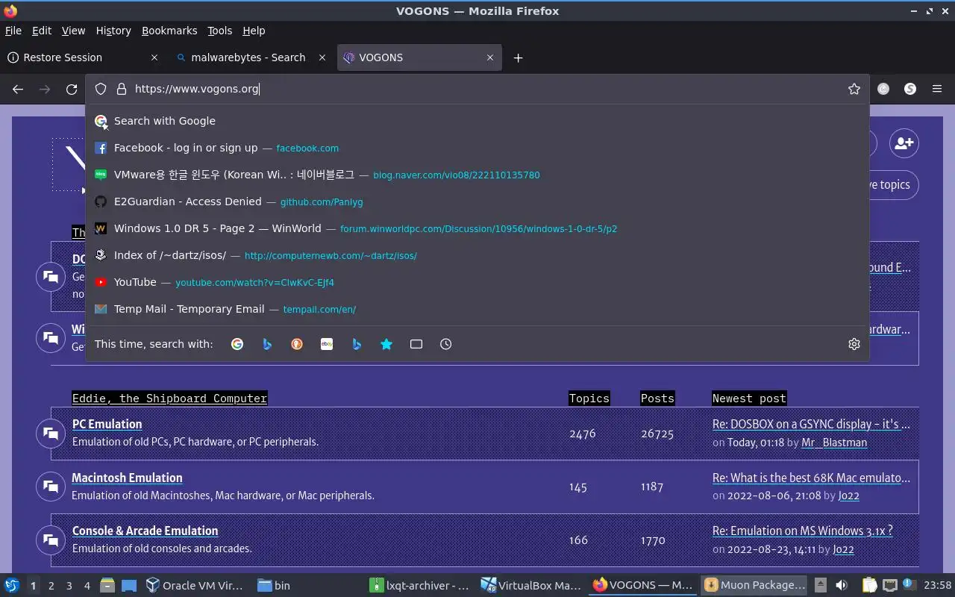The image size is (955, 597).
Task: Search this time with eBay
Action: coord(327,344)
